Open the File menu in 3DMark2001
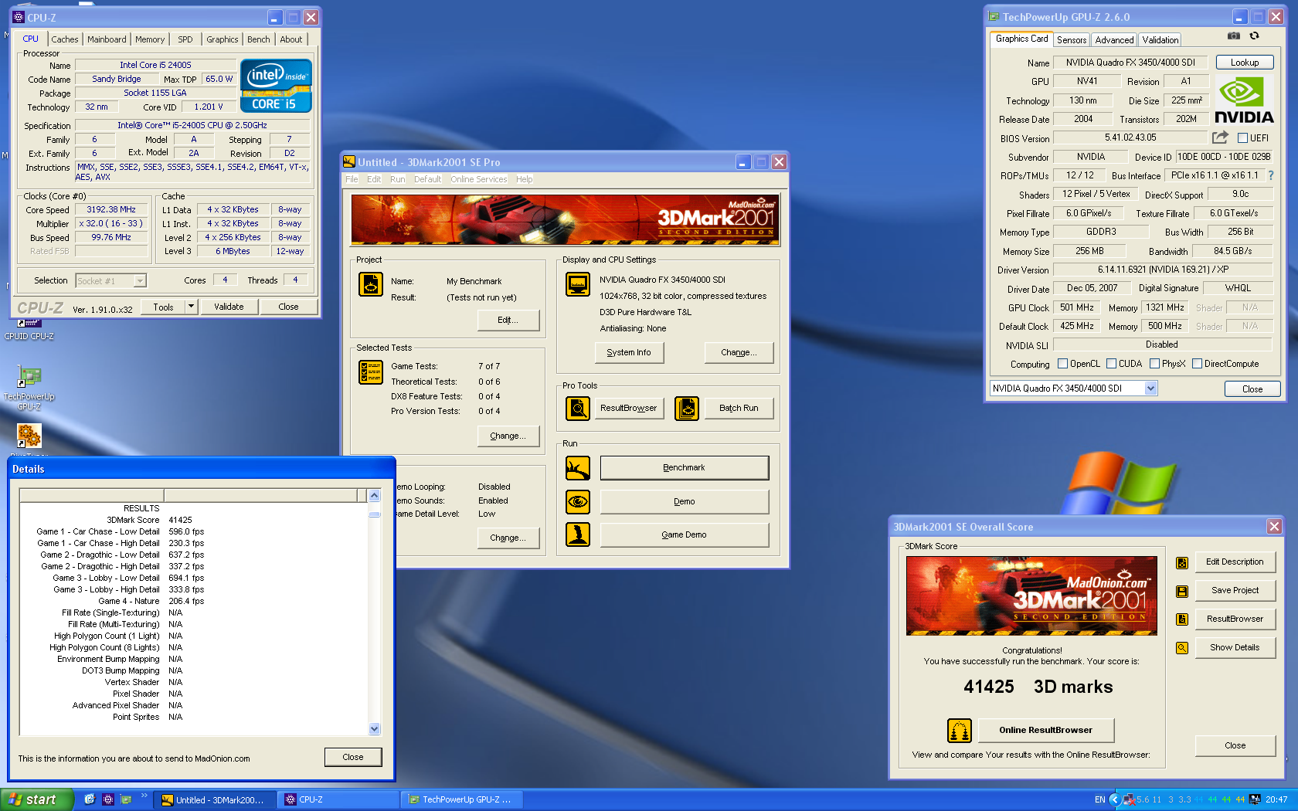Image resolution: width=1298 pixels, height=811 pixels. coord(352,179)
